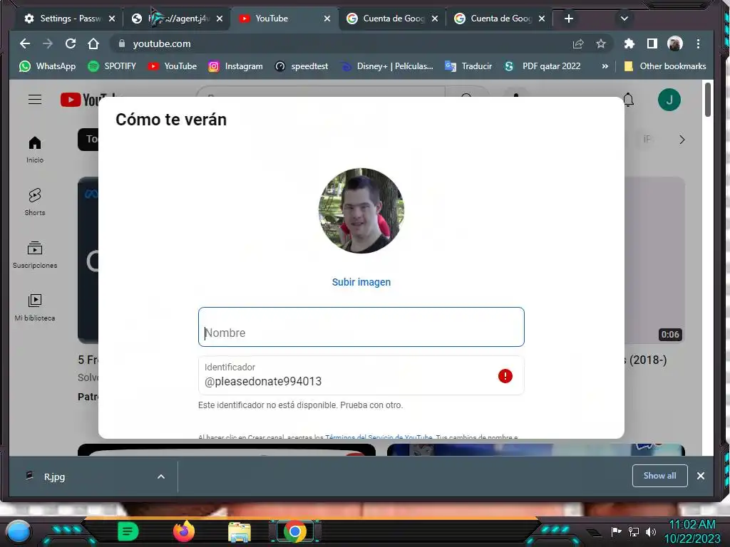Open the YouTube bookmark in bookmarks bar
Viewport: 730px width, 547px height.
172,66
